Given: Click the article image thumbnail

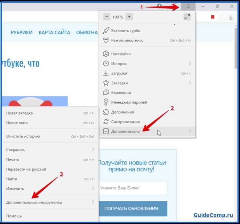Looking at the screenshot, I should [x=35, y=101].
